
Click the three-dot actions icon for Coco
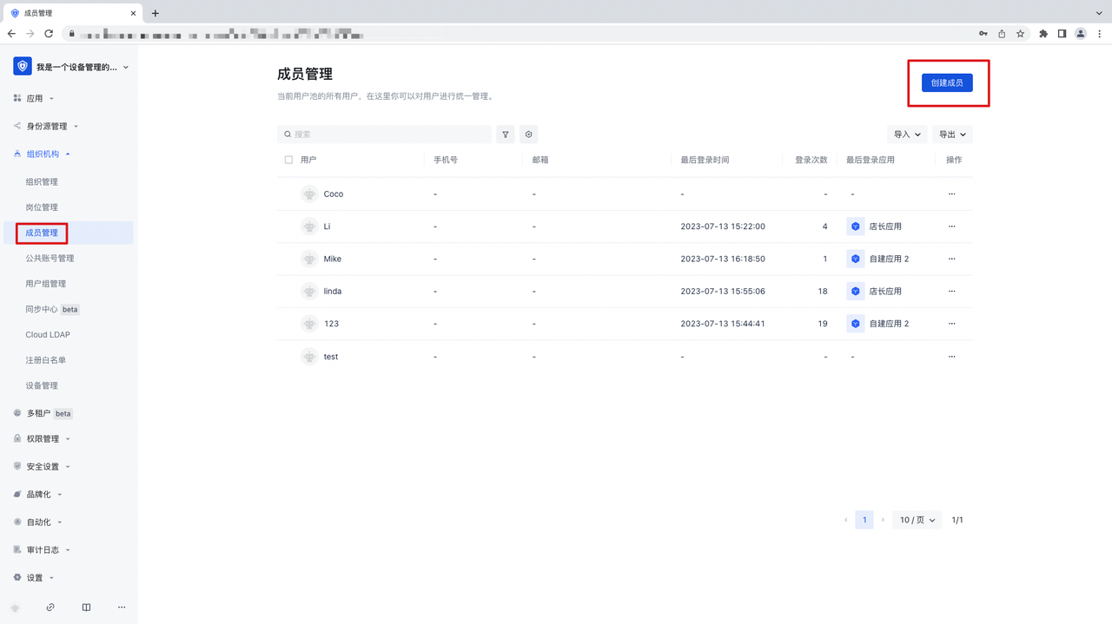[x=951, y=194]
